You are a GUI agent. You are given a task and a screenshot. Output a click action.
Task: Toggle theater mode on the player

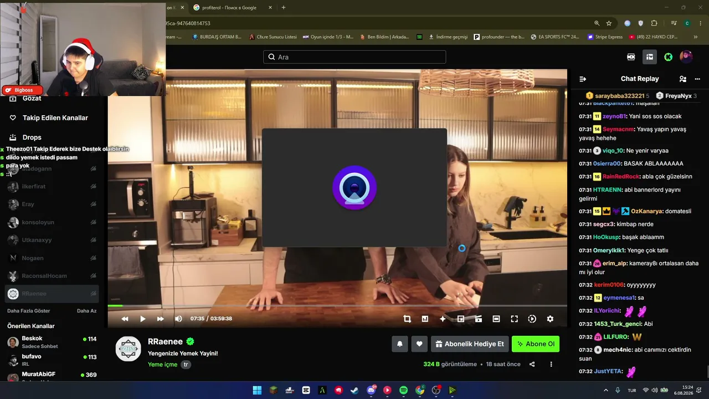coord(496,319)
